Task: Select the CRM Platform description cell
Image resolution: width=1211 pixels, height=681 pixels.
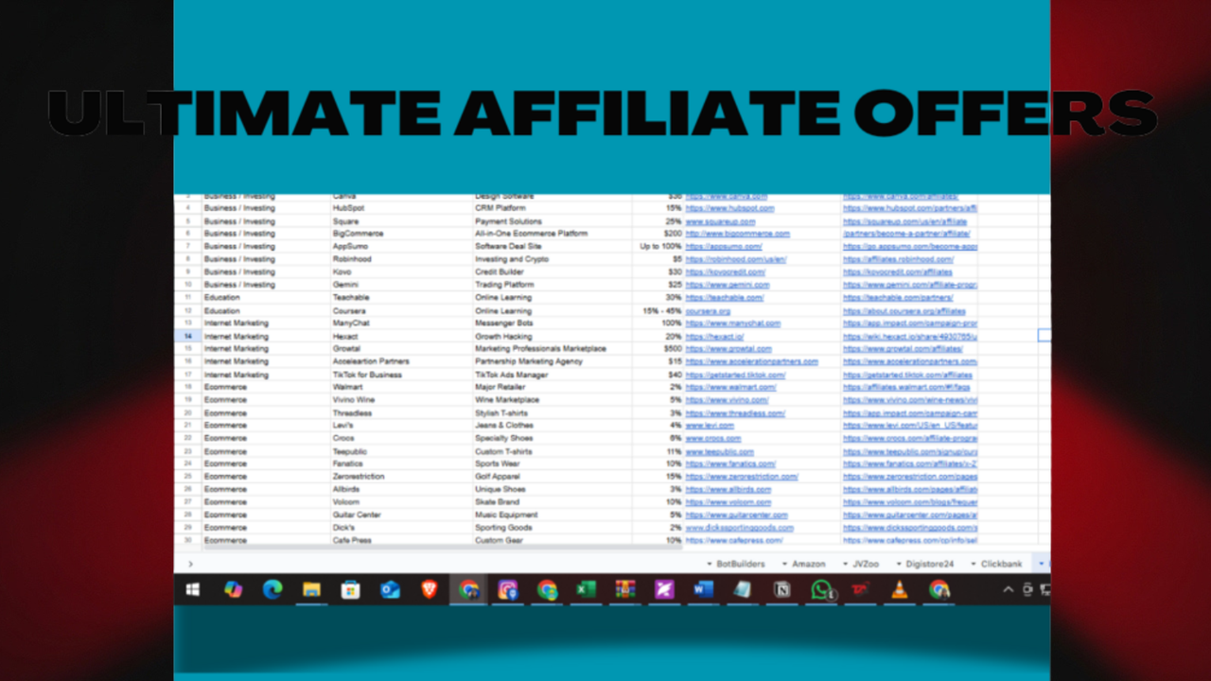Action: pos(553,208)
